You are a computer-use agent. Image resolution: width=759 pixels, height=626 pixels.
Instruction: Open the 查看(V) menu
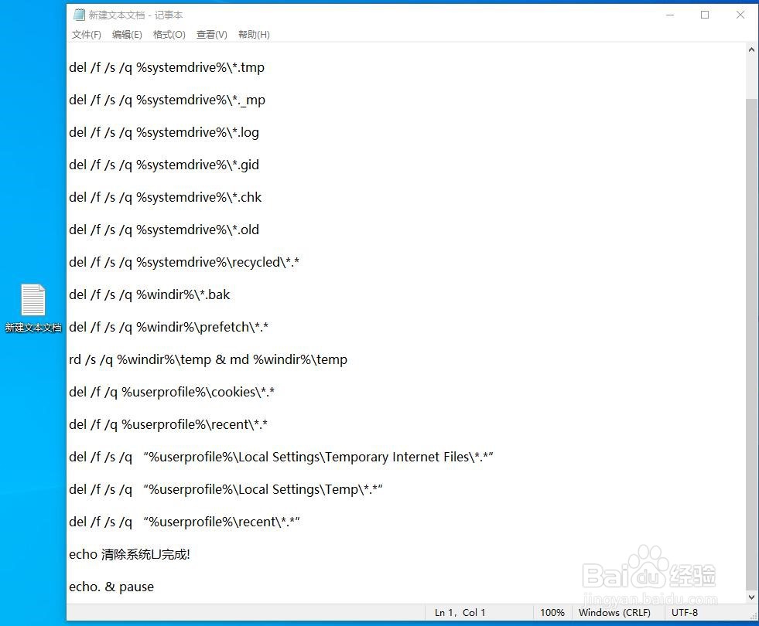[210, 34]
